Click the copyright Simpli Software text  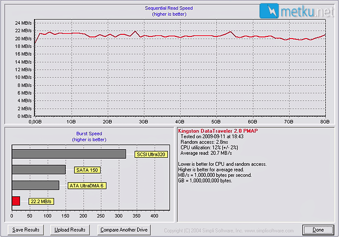point(229,231)
